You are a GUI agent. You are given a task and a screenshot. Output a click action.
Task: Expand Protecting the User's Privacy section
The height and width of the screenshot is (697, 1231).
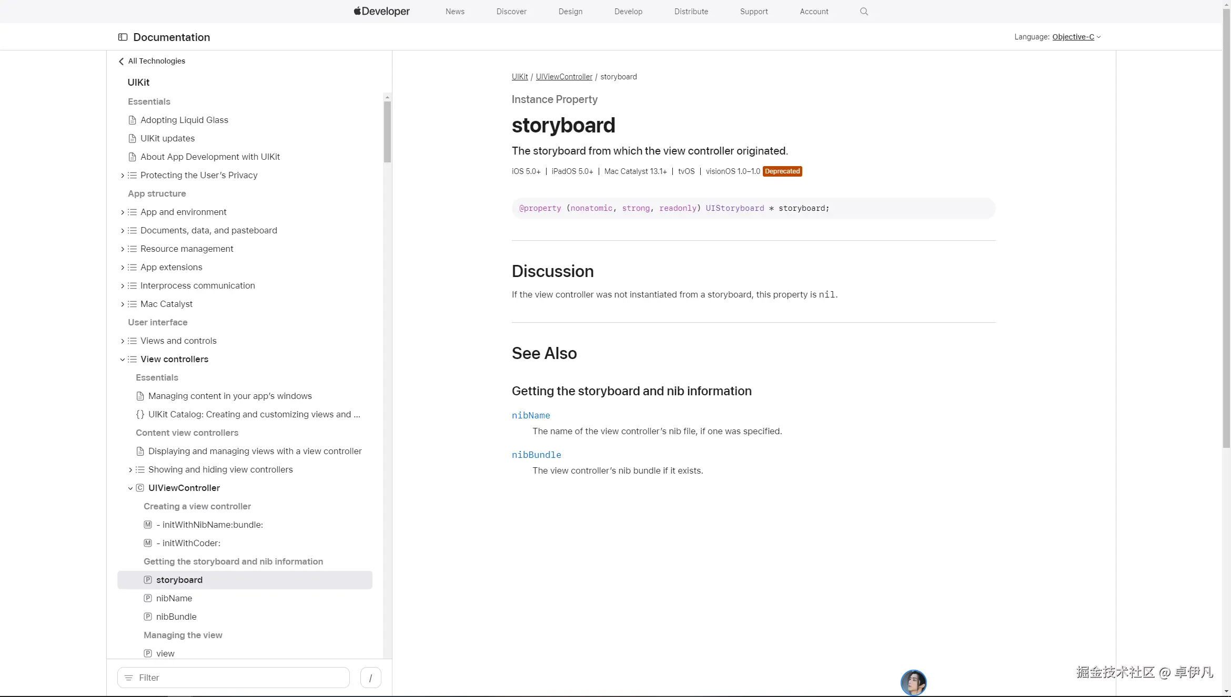click(123, 175)
